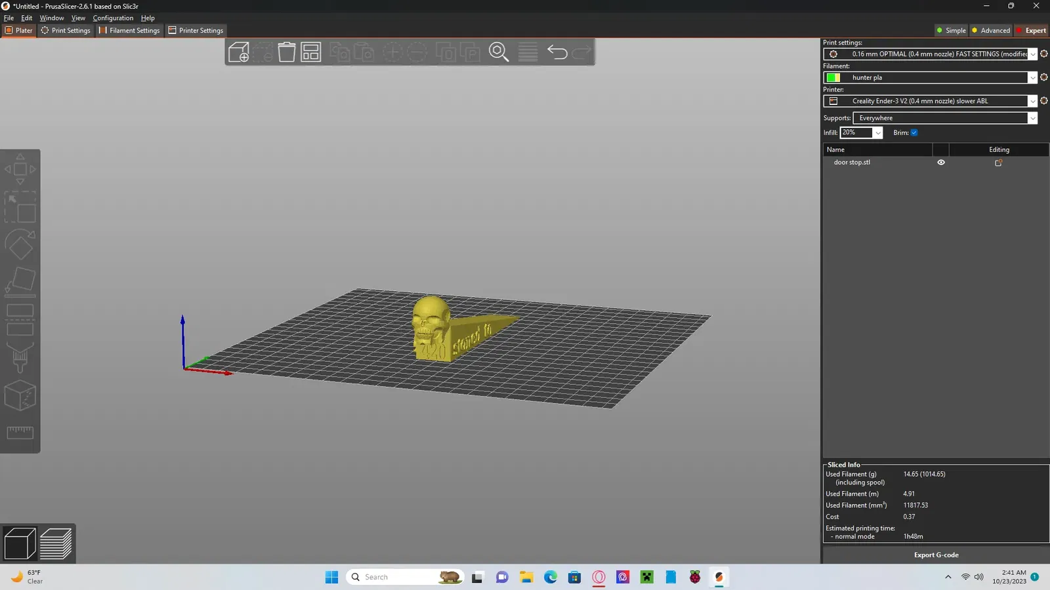Click the Arrange objects icon

(x=310, y=52)
